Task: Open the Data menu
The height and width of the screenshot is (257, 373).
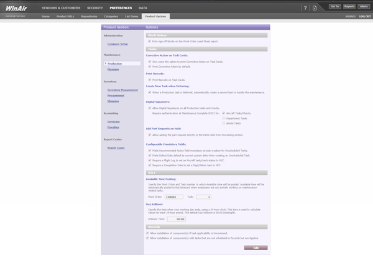Action: coord(143,8)
